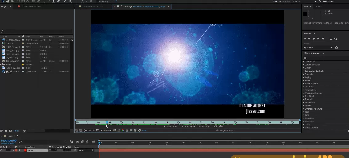Select the Puppet Pin tool
349x158 pixels.
tap(71, 1)
